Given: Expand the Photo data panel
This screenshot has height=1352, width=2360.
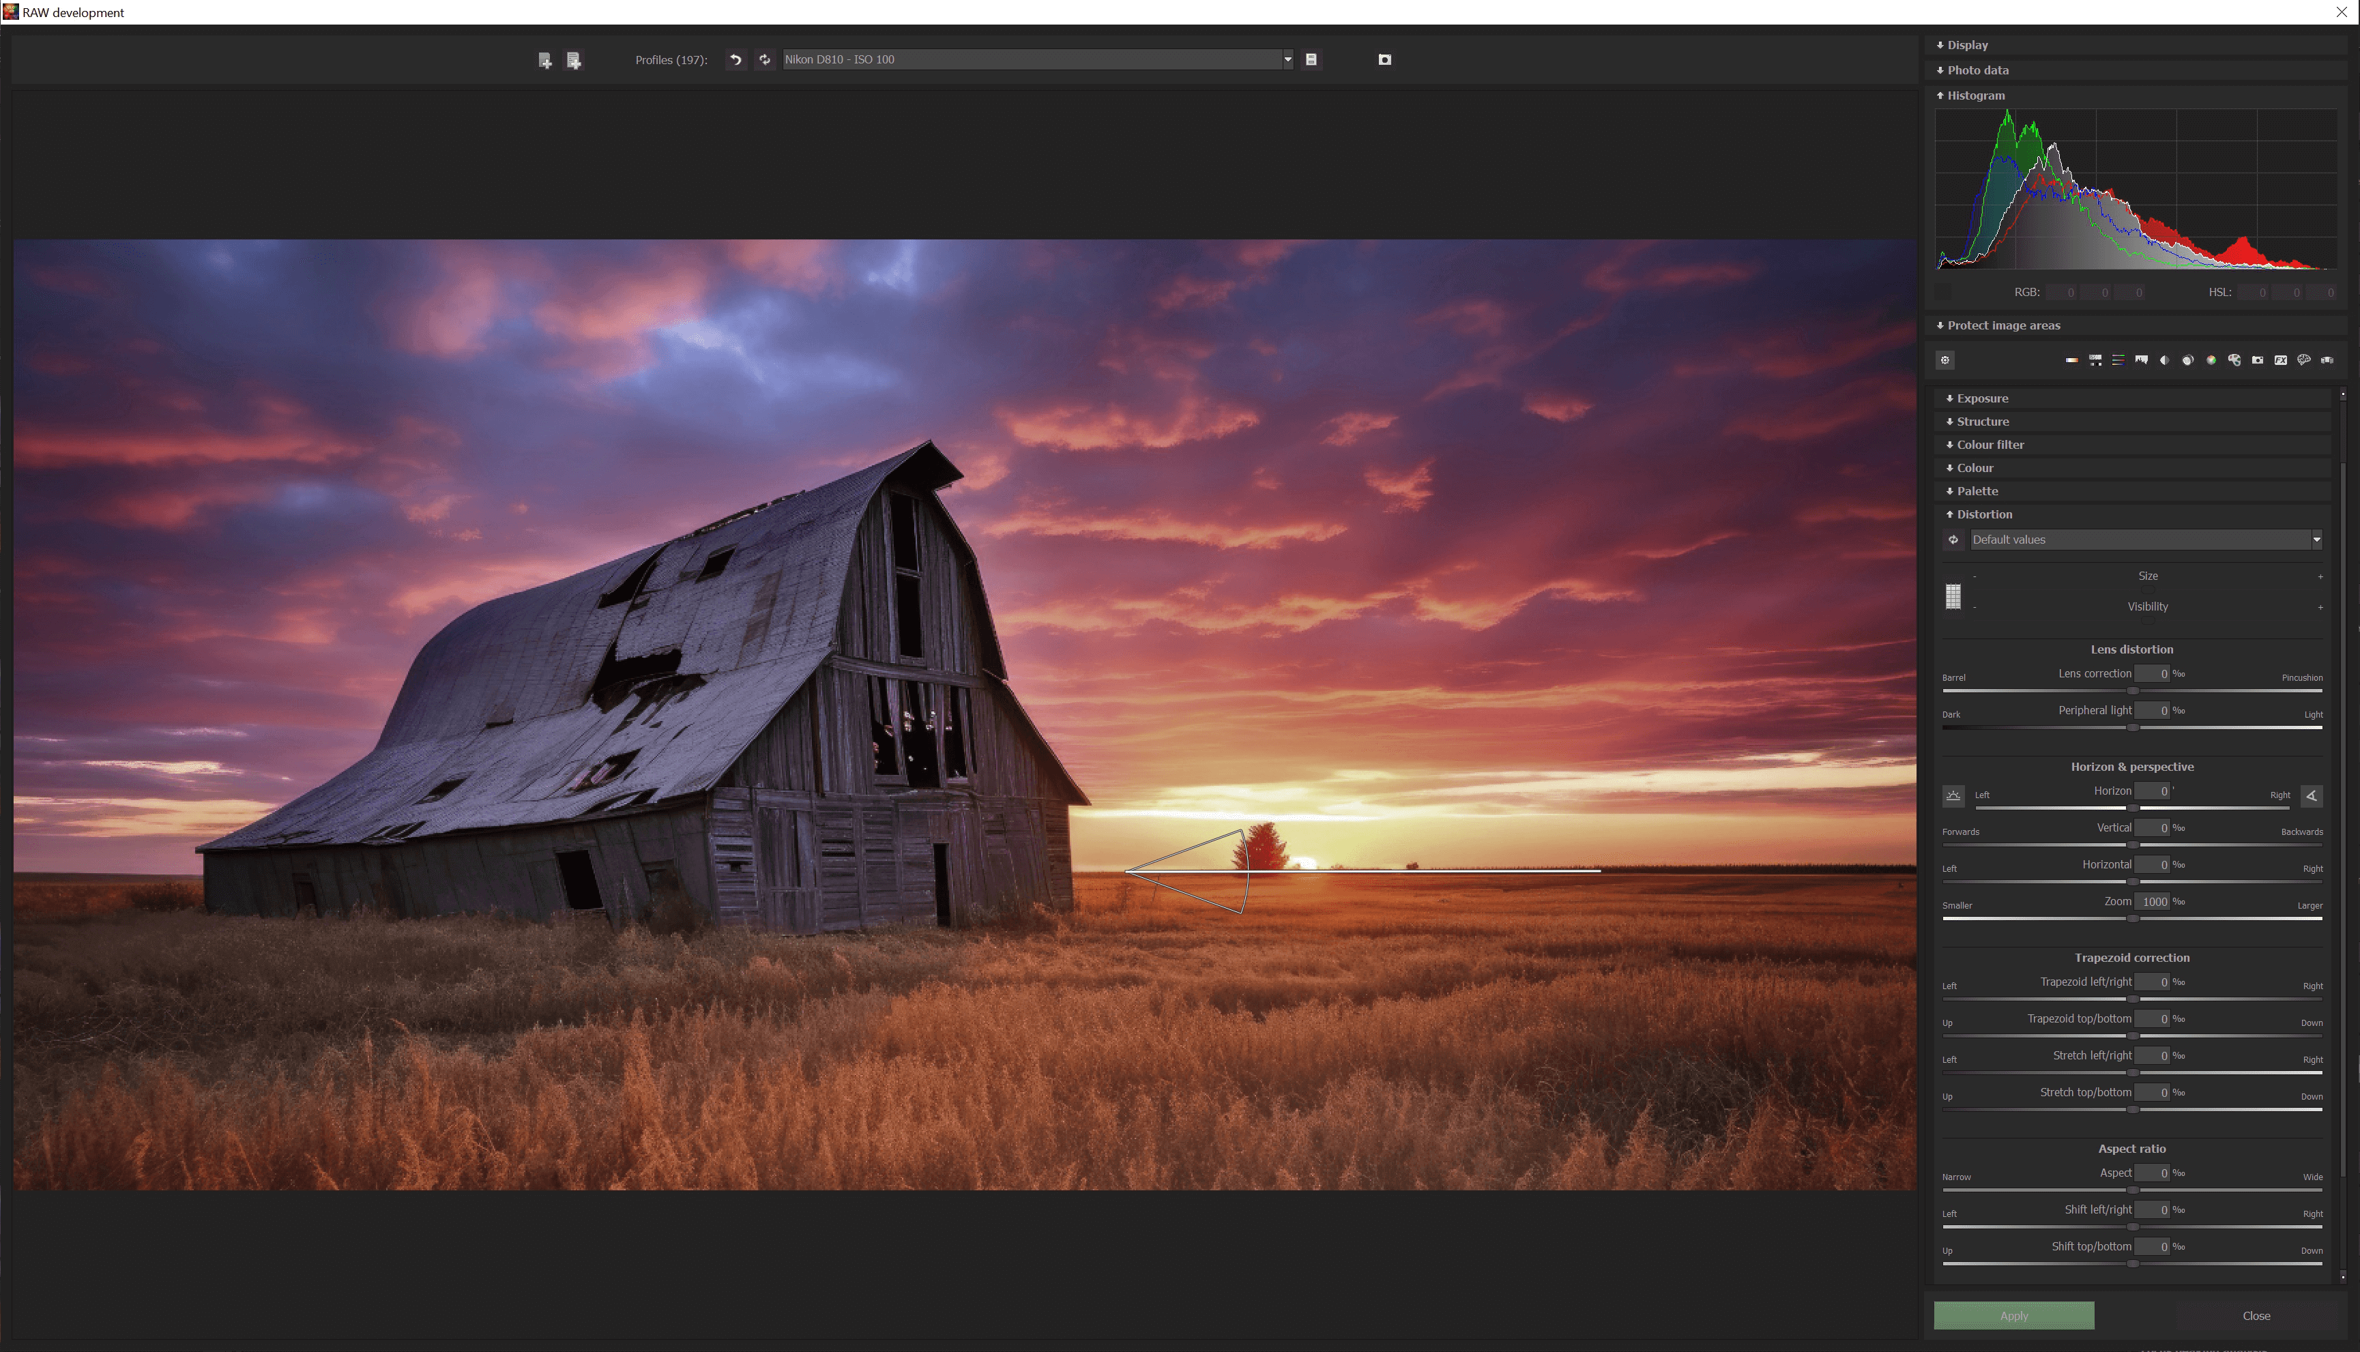Looking at the screenshot, I should click(x=1977, y=70).
